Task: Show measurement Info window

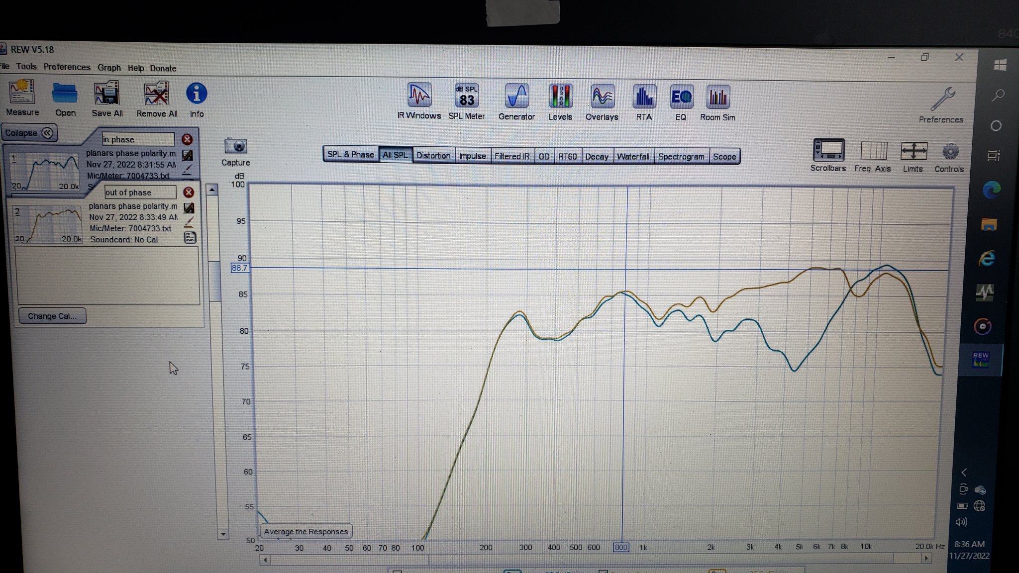Action: [197, 99]
